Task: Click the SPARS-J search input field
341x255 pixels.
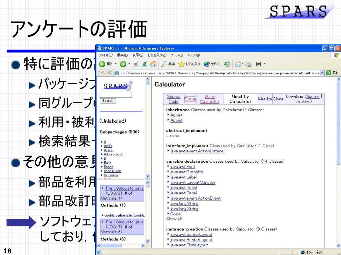Action: [116, 95]
